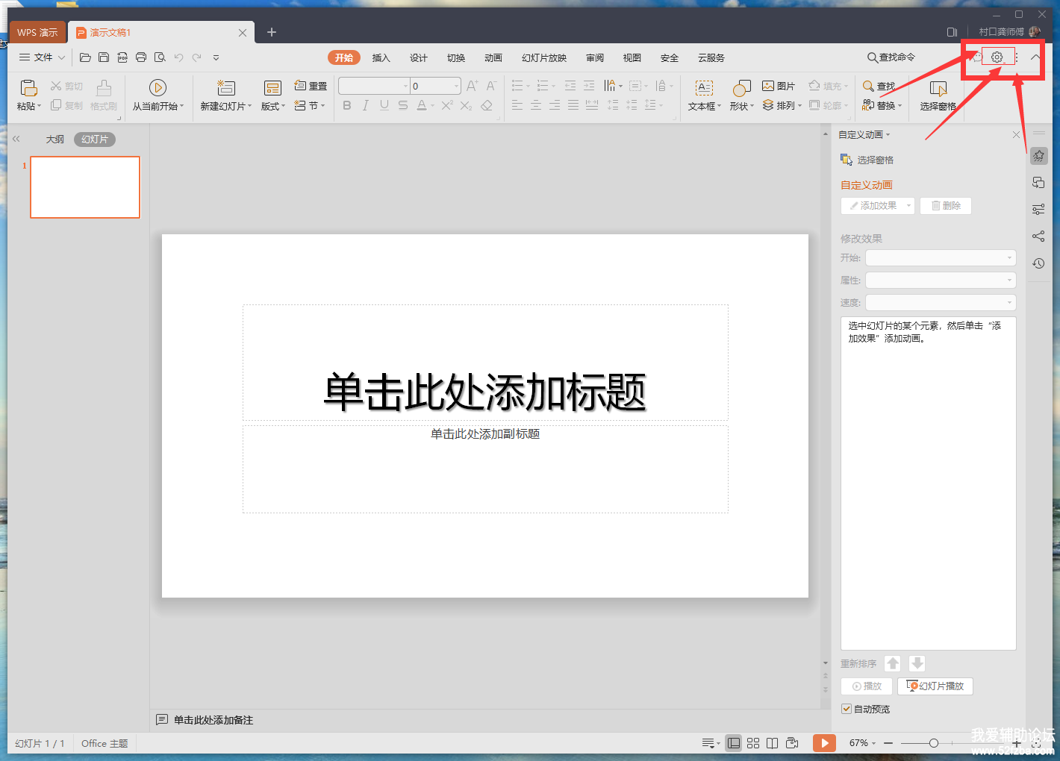Open the font size dropdown
The image size is (1060, 761).
(x=456, y=86)
